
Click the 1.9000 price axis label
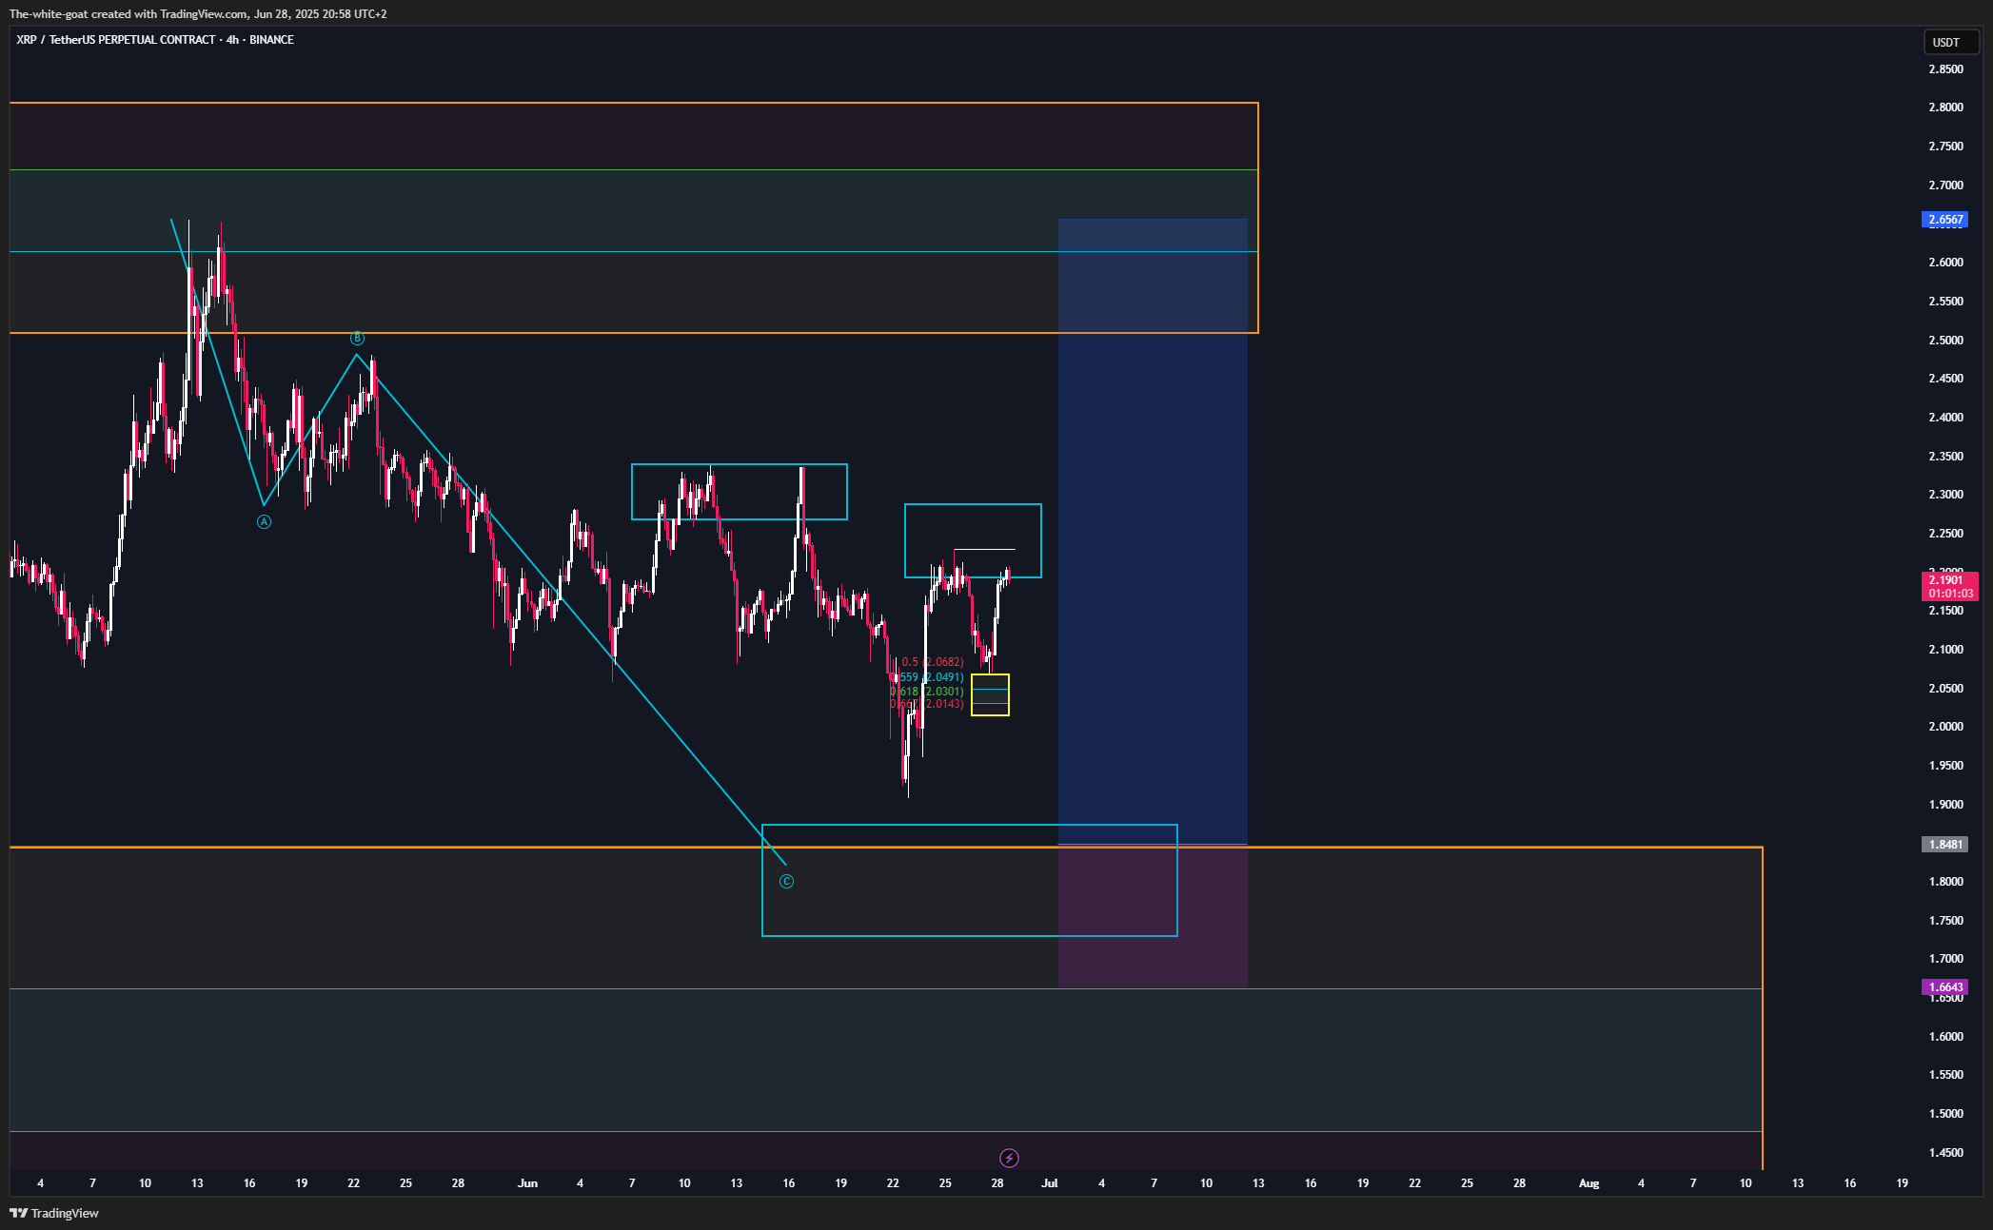(1945, 805)
